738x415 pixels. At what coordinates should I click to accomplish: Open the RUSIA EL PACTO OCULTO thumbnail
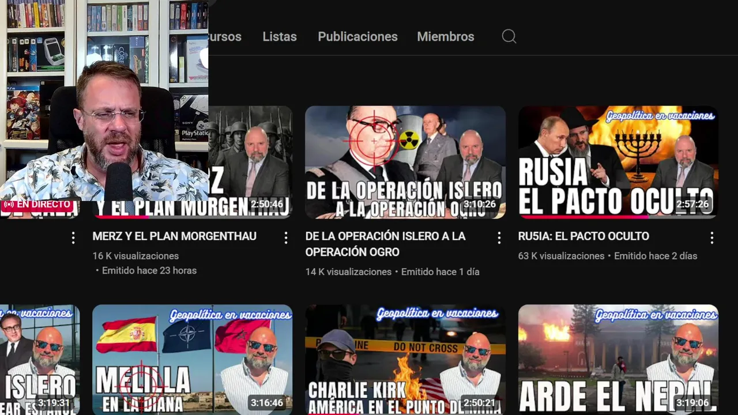pyautogui.click(x=618, y=162)
